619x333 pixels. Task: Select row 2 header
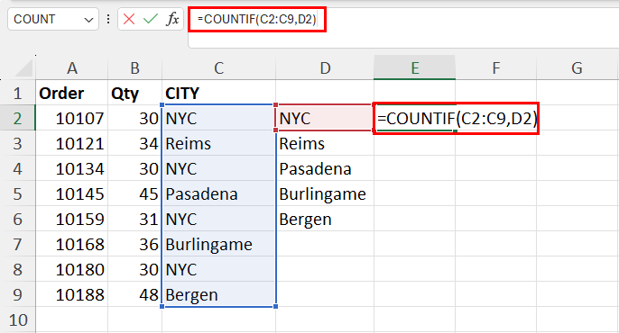tap(17, 118)
